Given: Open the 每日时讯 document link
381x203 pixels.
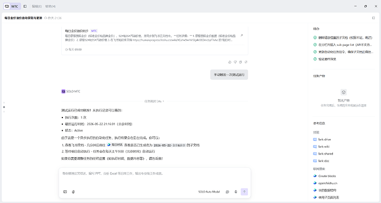Looking at the screenshot, I should pyautogui.click(x=115, y=145).
